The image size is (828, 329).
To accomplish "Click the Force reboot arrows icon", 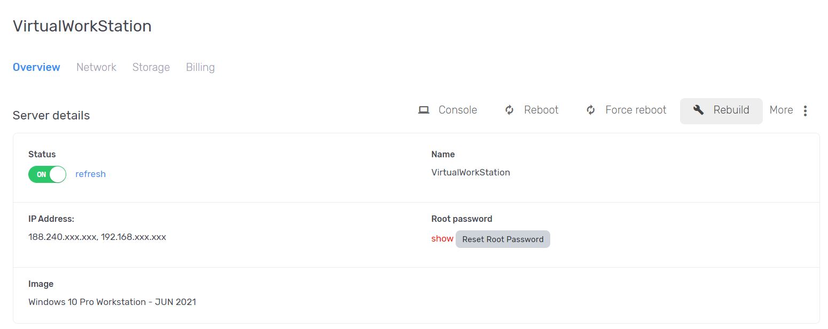I will click(x=591, y=110).
